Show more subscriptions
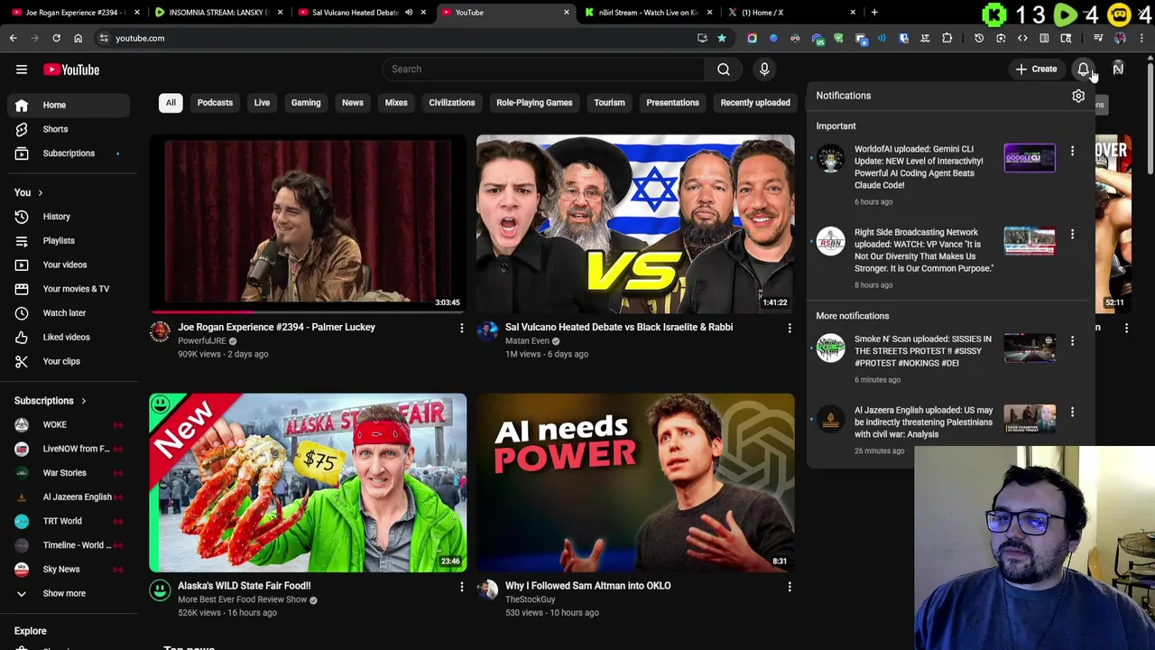 [x=69, y=593]
